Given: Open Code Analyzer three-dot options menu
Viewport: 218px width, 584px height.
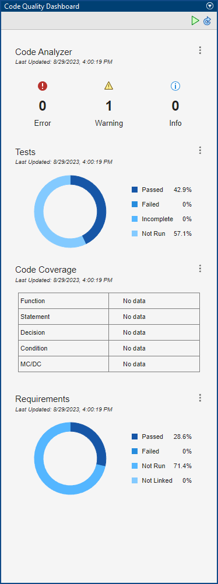Looking at the screenshot, I should point(200,50).
